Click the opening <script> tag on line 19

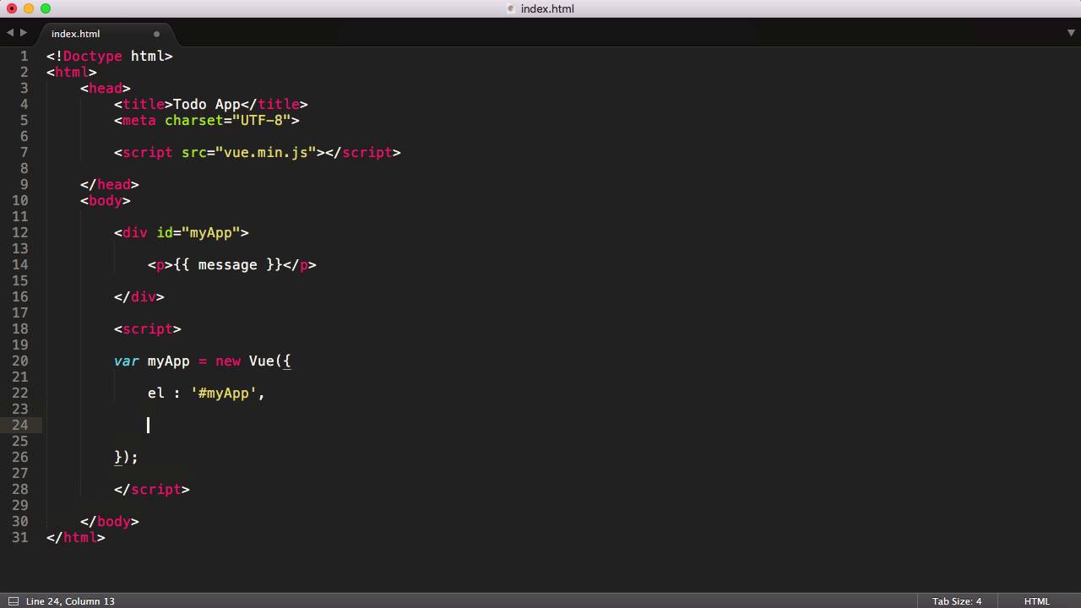coord(148,328)
